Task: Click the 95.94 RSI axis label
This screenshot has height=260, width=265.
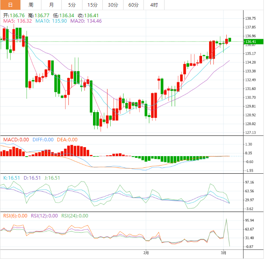Action: coord(249,221)
